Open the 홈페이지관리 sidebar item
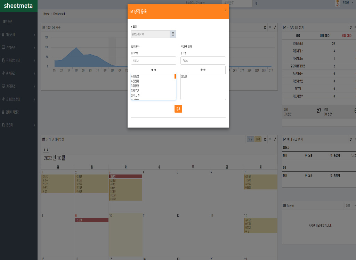The image size is (356, 260). click(x=18, y=112)
